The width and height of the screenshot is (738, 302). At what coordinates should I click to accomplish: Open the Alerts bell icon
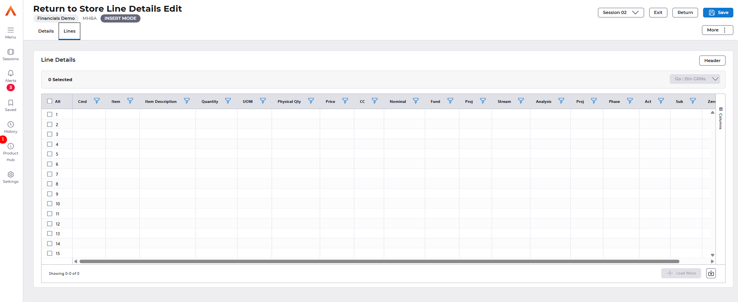[11, 73]
